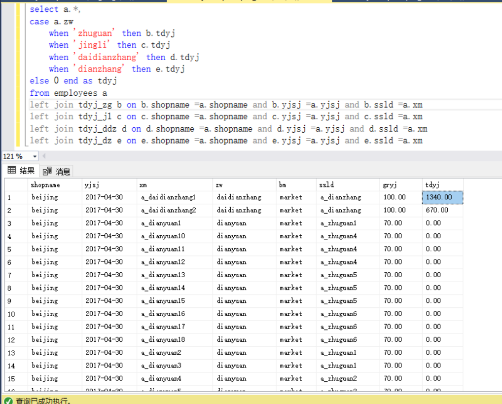Click the 查询已成功执行 status message

click(x=43, y=401)
